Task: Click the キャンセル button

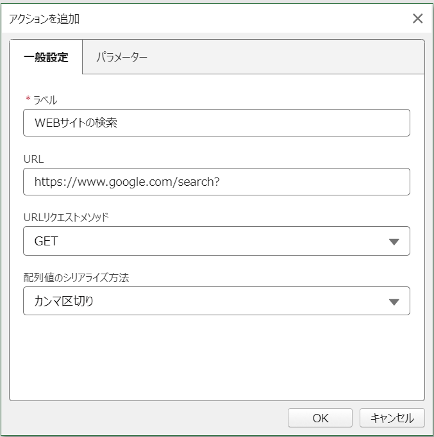Action: click(392, 418)
